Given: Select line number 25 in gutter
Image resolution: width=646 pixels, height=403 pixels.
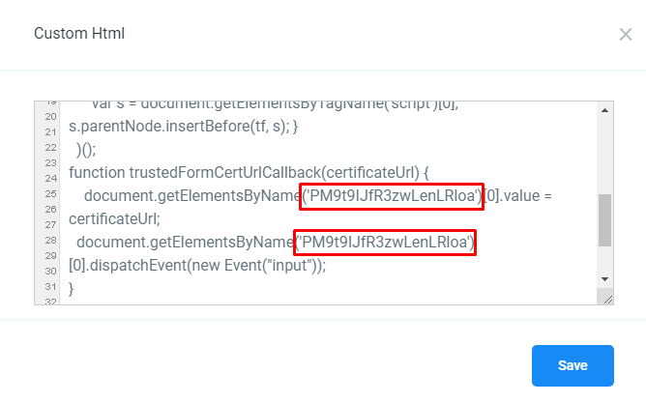Looking at the screenshot, I should [x=50, y=194].
